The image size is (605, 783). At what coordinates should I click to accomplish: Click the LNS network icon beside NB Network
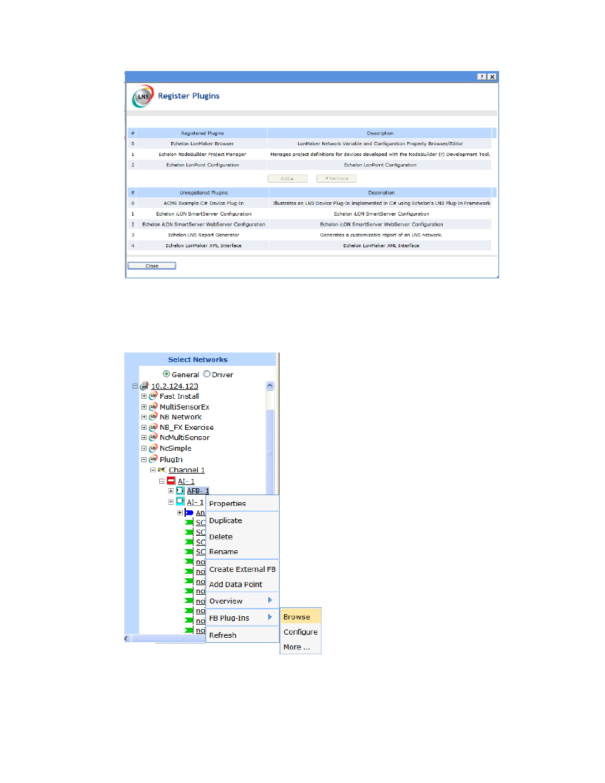(153, 417)
